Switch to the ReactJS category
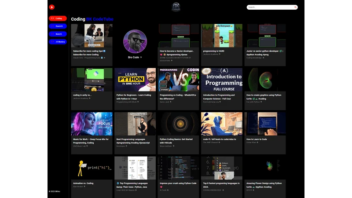 click(x=58, y=26)
